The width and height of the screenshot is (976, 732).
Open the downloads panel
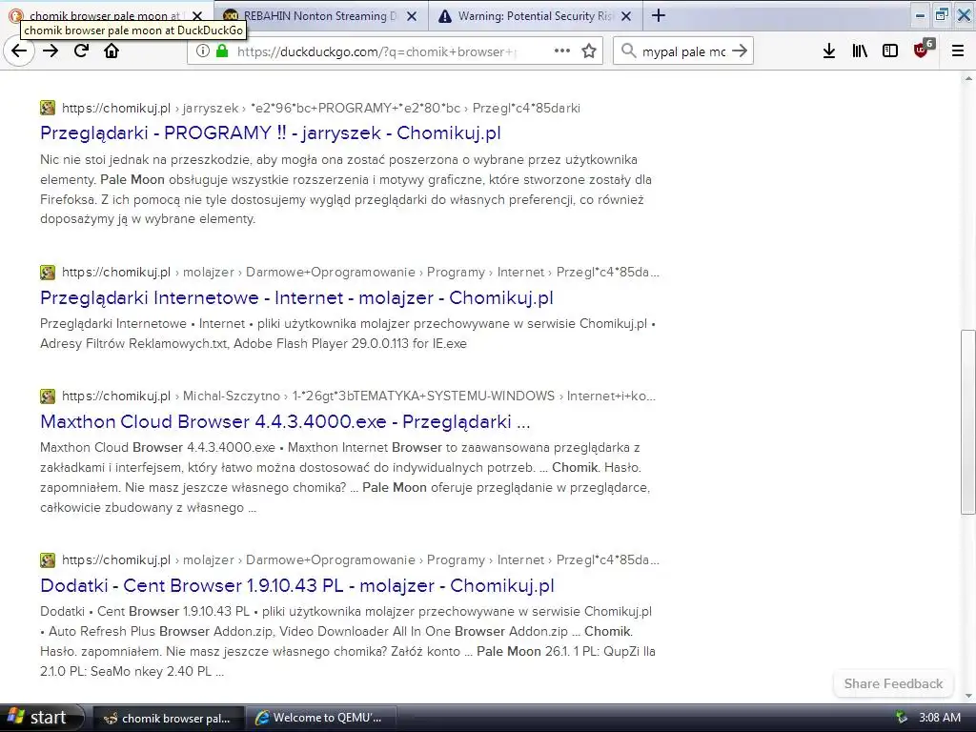(x=828, y=51)
